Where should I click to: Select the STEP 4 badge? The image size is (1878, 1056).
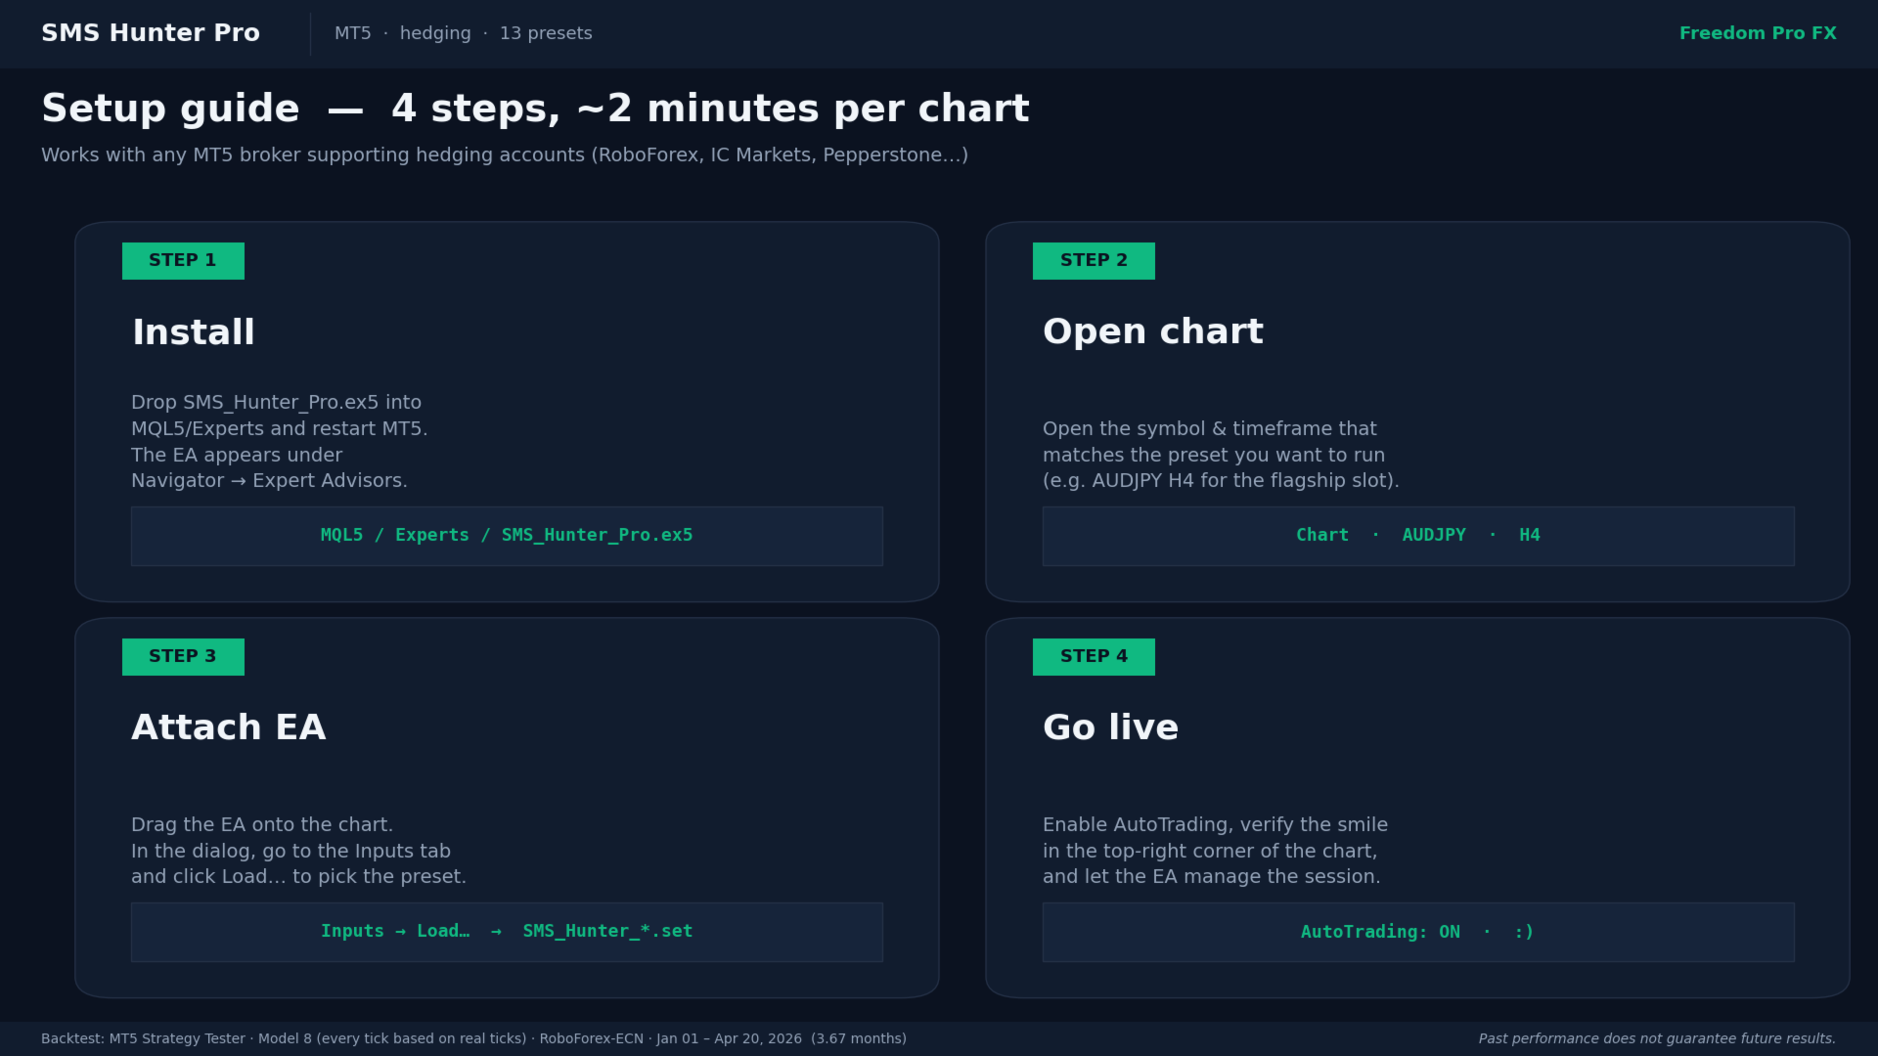click(x=1094, y=657)
